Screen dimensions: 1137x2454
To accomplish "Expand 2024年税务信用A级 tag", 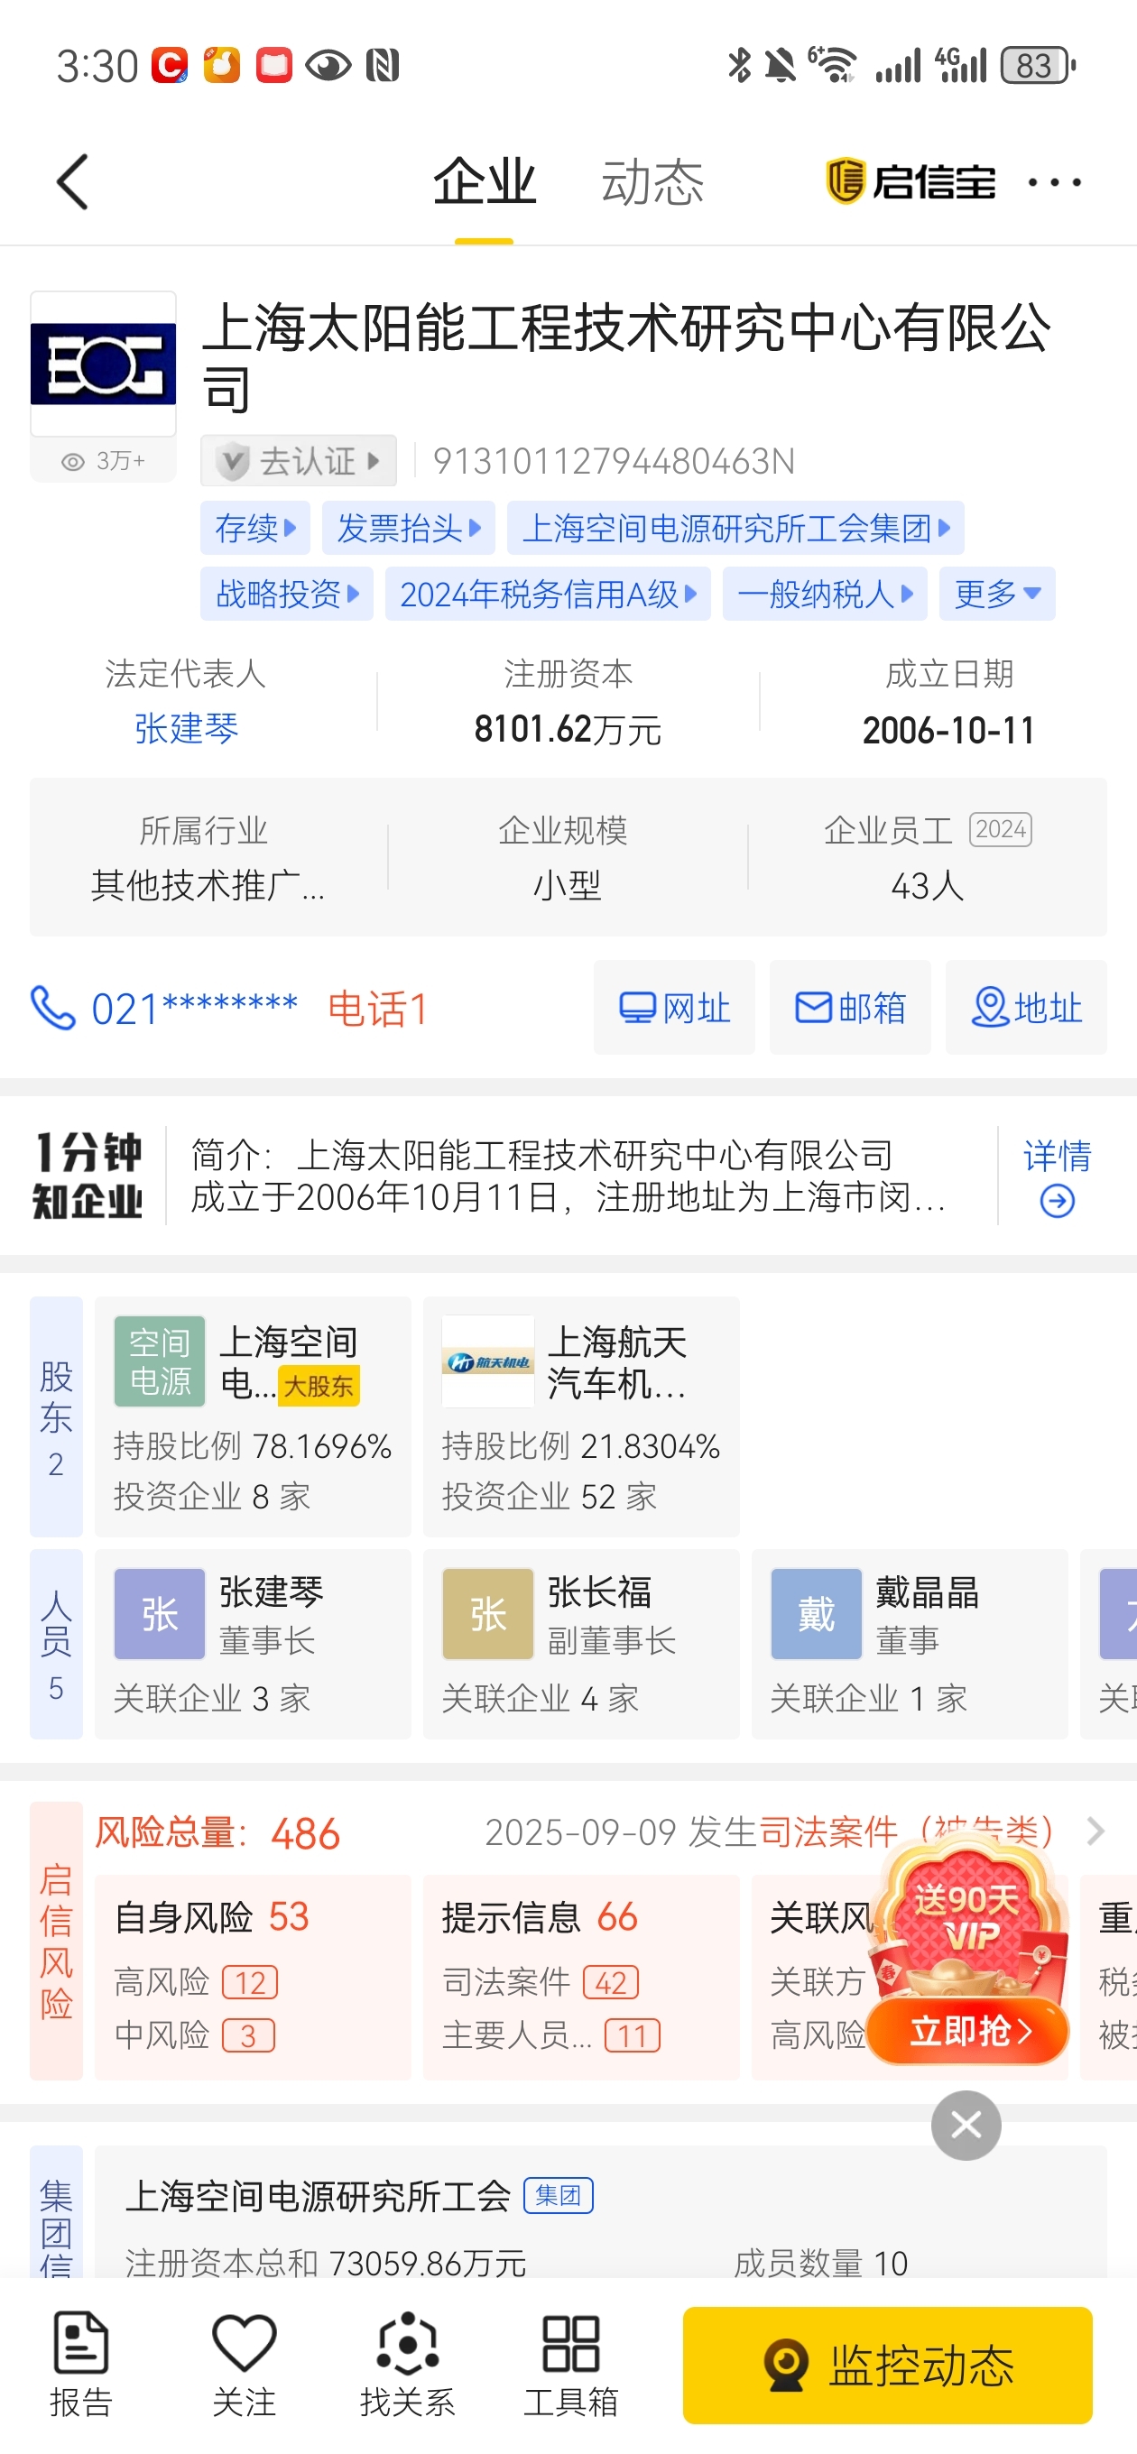I will click(x=548, y=594).
